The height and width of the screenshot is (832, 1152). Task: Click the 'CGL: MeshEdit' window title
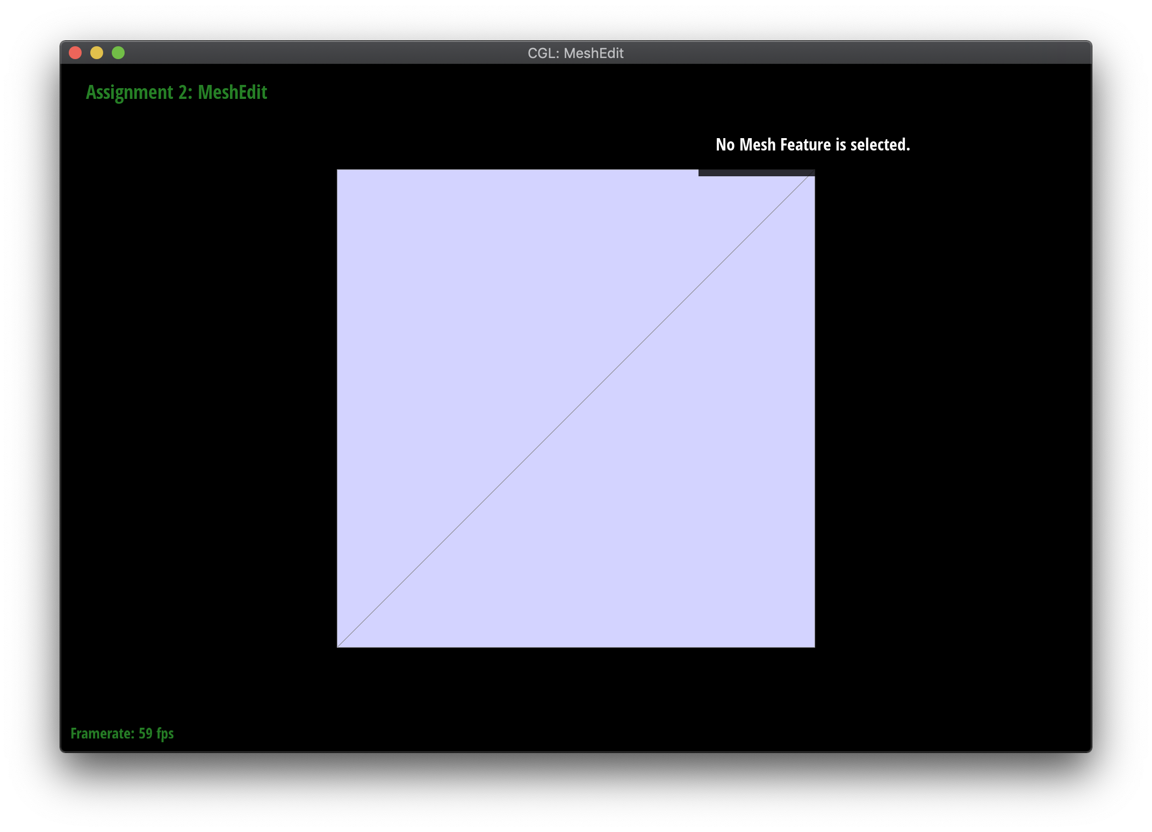(575, 53)
